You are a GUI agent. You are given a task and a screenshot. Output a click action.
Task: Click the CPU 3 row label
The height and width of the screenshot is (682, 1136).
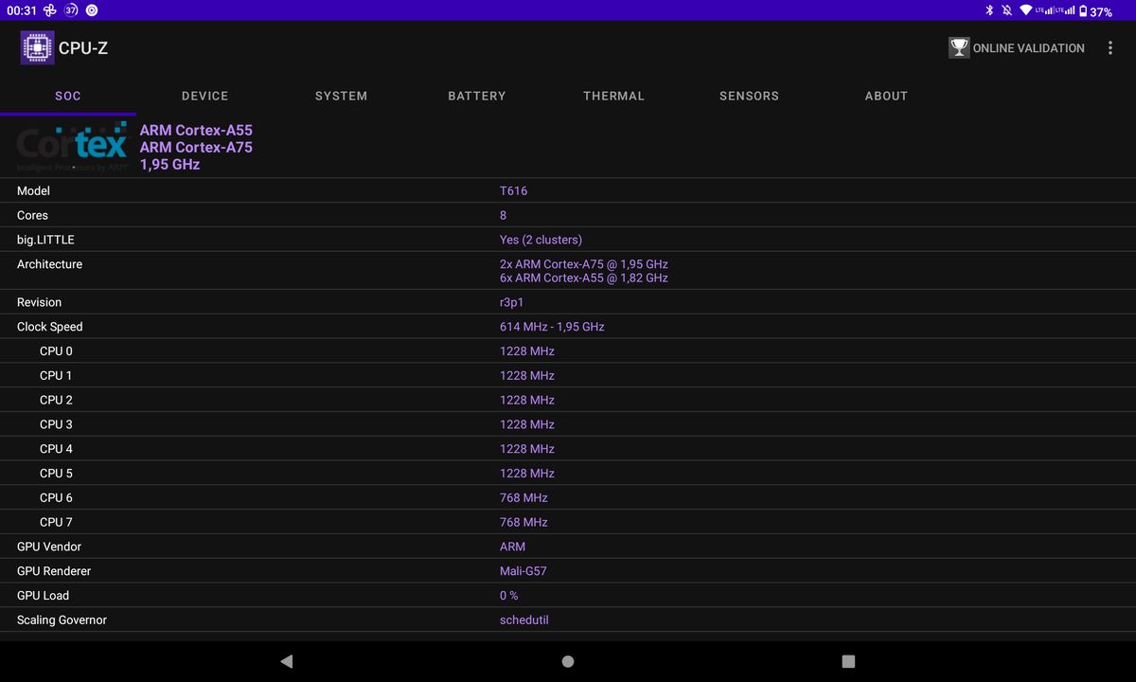56,424
